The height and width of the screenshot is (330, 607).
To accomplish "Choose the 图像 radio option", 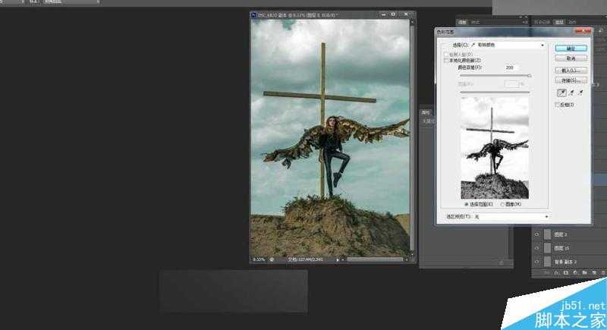I will (x=502, y=204).
